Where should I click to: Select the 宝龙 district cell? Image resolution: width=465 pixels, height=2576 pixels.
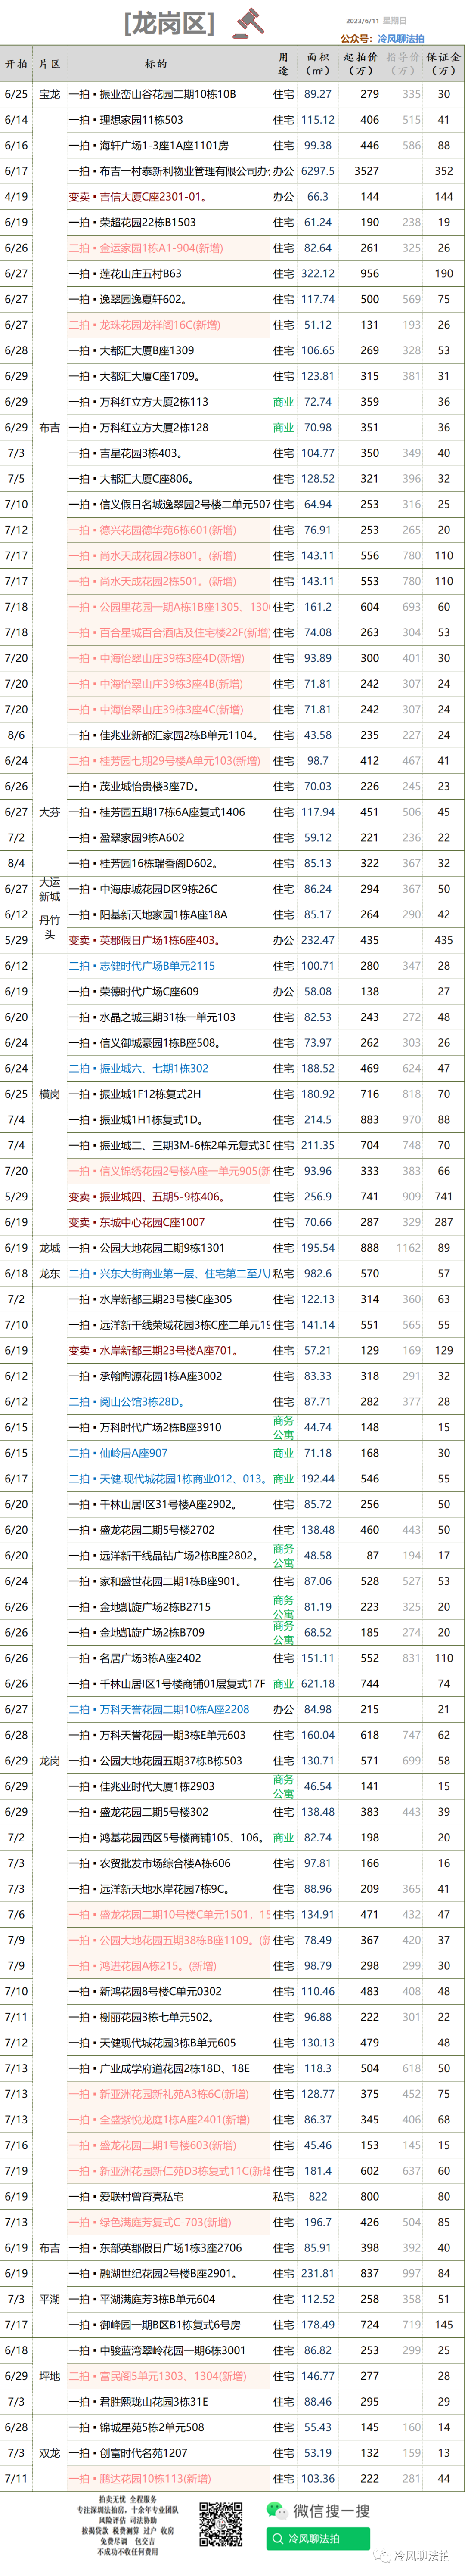pos(49,94)
